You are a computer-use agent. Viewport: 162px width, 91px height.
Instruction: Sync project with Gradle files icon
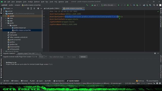tap(144, 5)
